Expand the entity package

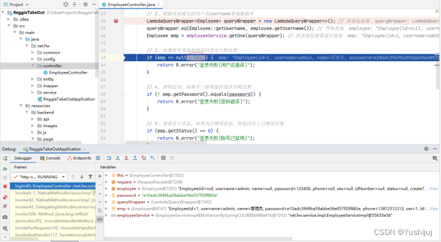pyautogui.click(x=32, y=79)
